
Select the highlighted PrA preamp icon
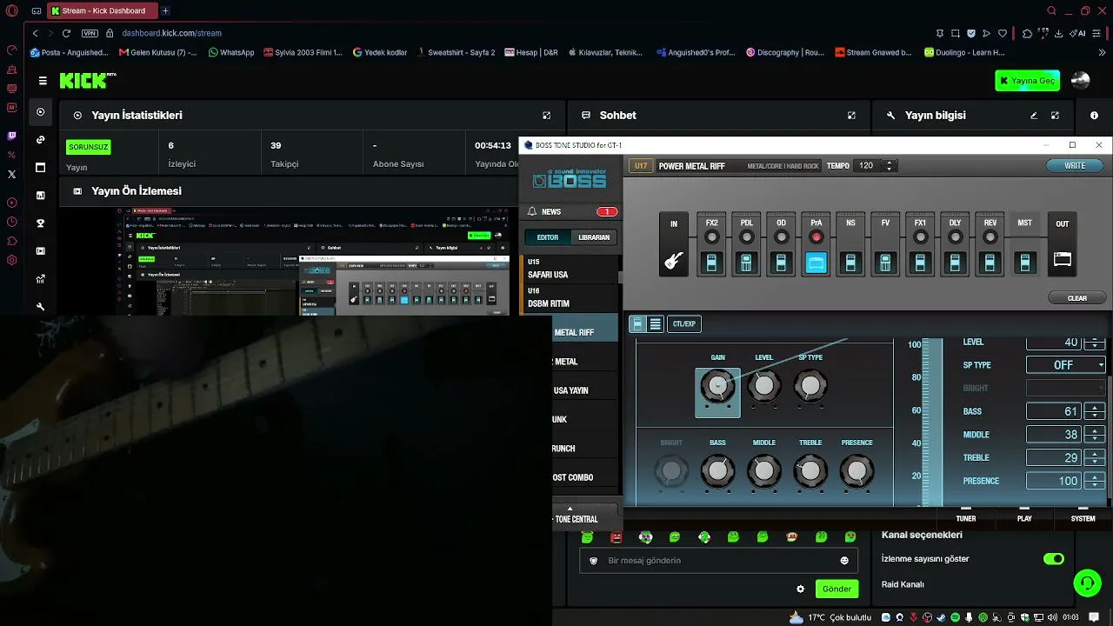click(x=816, y=262)
